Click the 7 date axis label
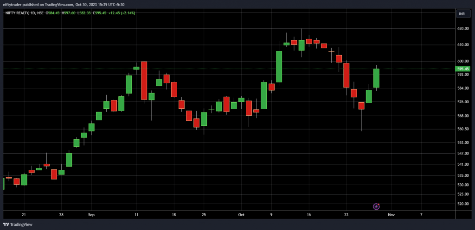Image resolution: width=475 pixels, height=230 pixels. click(x=421, y=215)
